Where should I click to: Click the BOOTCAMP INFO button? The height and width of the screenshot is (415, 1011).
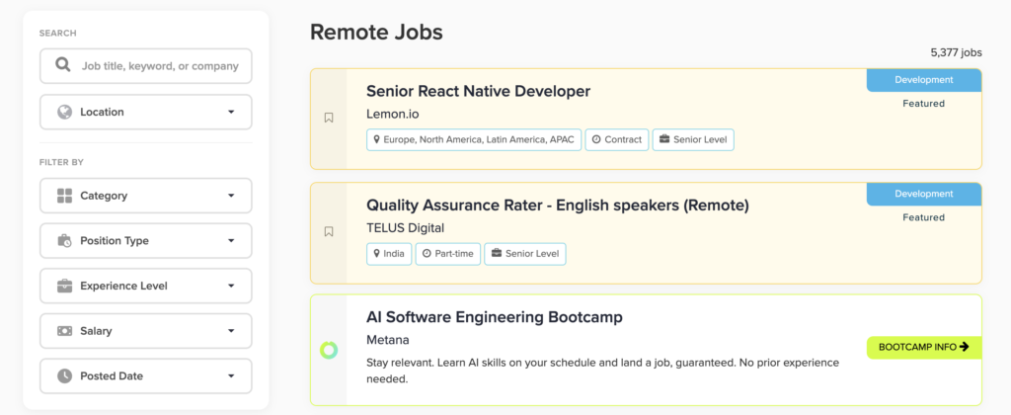924,347
